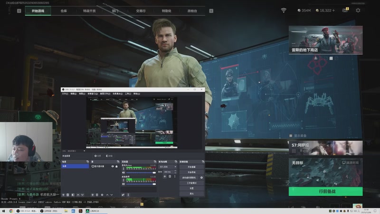
Task: Open the 开始游戏 tab in the game
Action: tap(38, 11)
